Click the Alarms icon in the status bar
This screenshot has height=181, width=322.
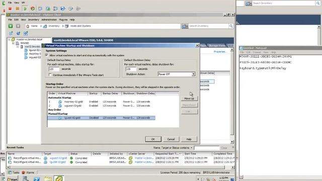24,172
